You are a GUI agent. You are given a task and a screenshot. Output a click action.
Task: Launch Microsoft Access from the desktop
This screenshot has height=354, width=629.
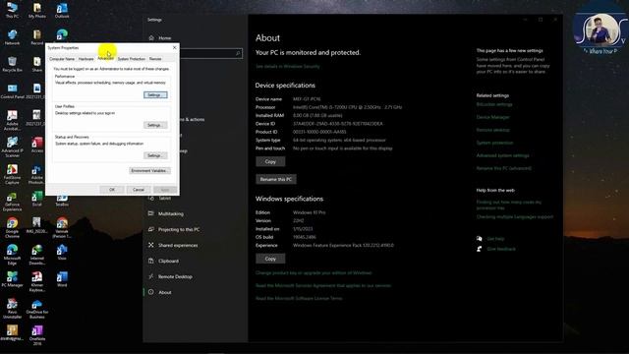[x=37, y=145]
